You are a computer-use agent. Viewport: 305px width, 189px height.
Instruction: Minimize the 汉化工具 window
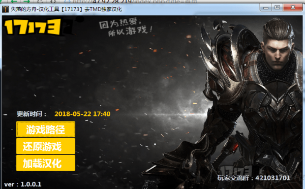[266, 8]
